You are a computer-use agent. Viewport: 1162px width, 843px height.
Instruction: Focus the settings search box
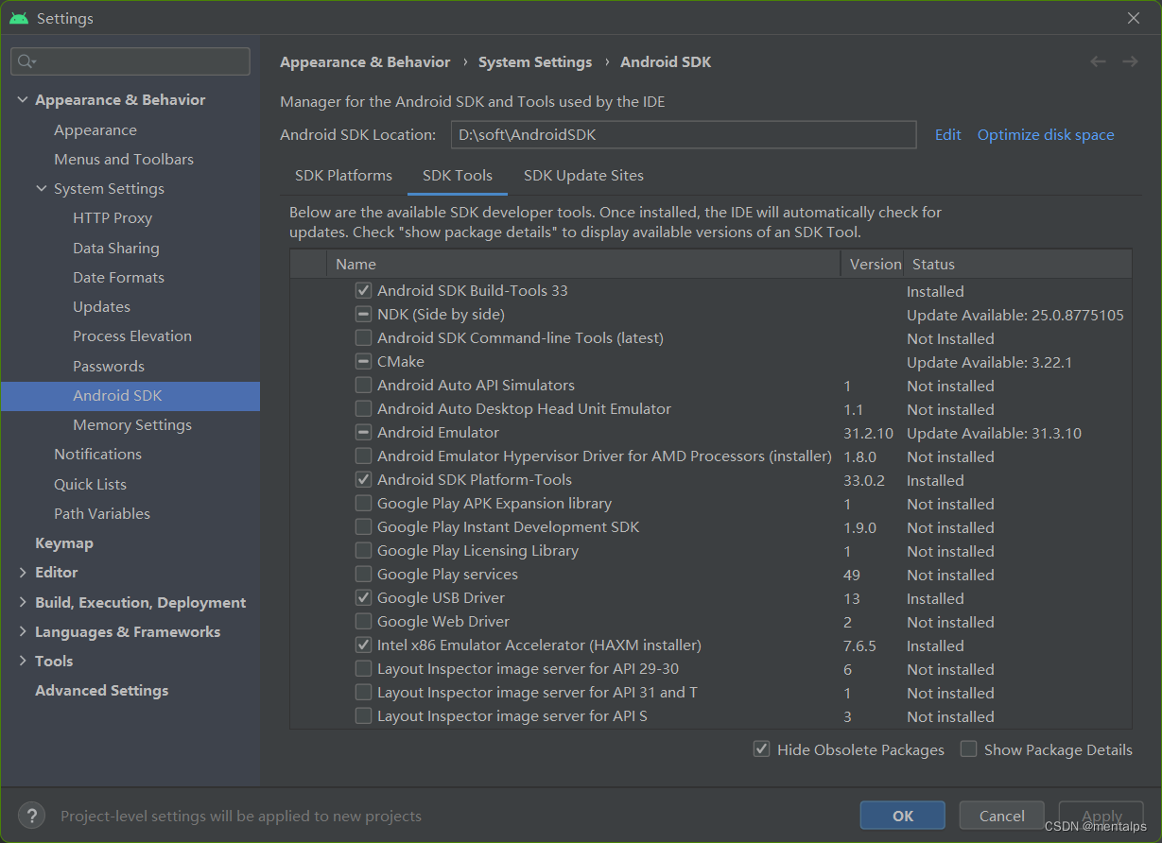(x=130, y=61)
